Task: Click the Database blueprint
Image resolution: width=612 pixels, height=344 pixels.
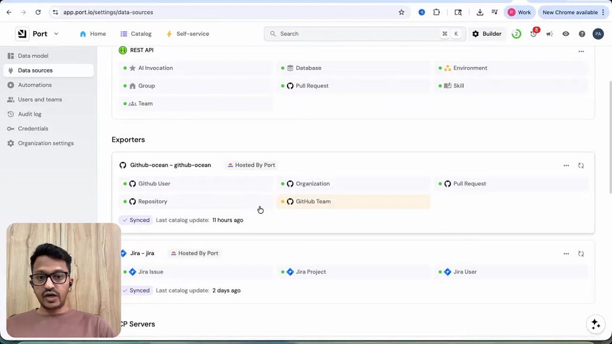Action: point(353,68)
